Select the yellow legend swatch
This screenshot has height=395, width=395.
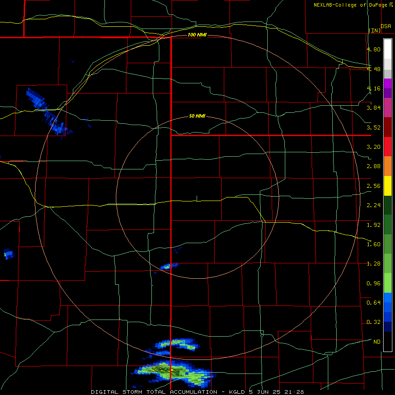[388, 186]
